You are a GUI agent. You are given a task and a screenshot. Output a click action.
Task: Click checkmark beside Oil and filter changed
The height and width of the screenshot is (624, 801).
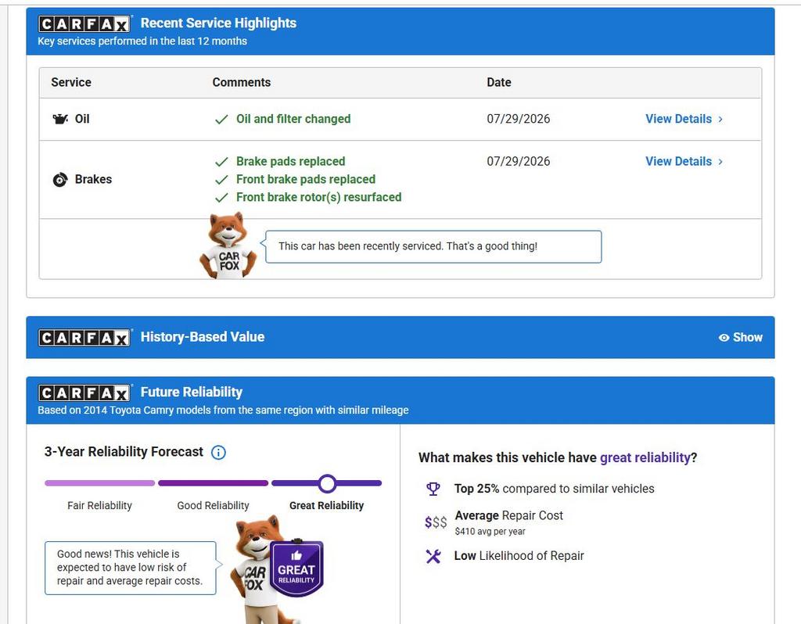(x=221, y=120)
